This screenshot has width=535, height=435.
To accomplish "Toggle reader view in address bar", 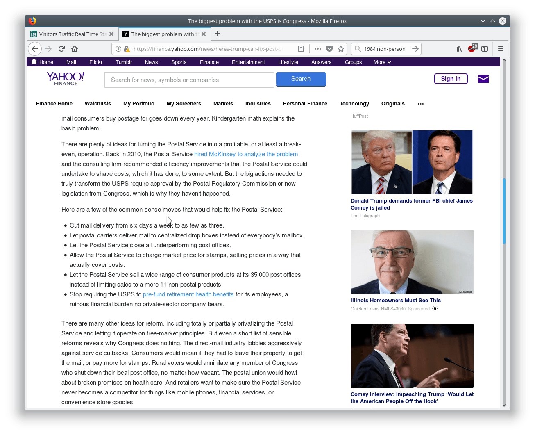I will click(301, 49).
